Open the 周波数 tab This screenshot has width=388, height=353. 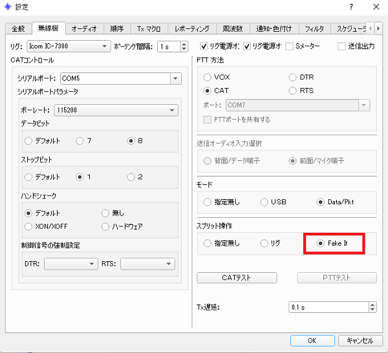click(x=232, y=29)
